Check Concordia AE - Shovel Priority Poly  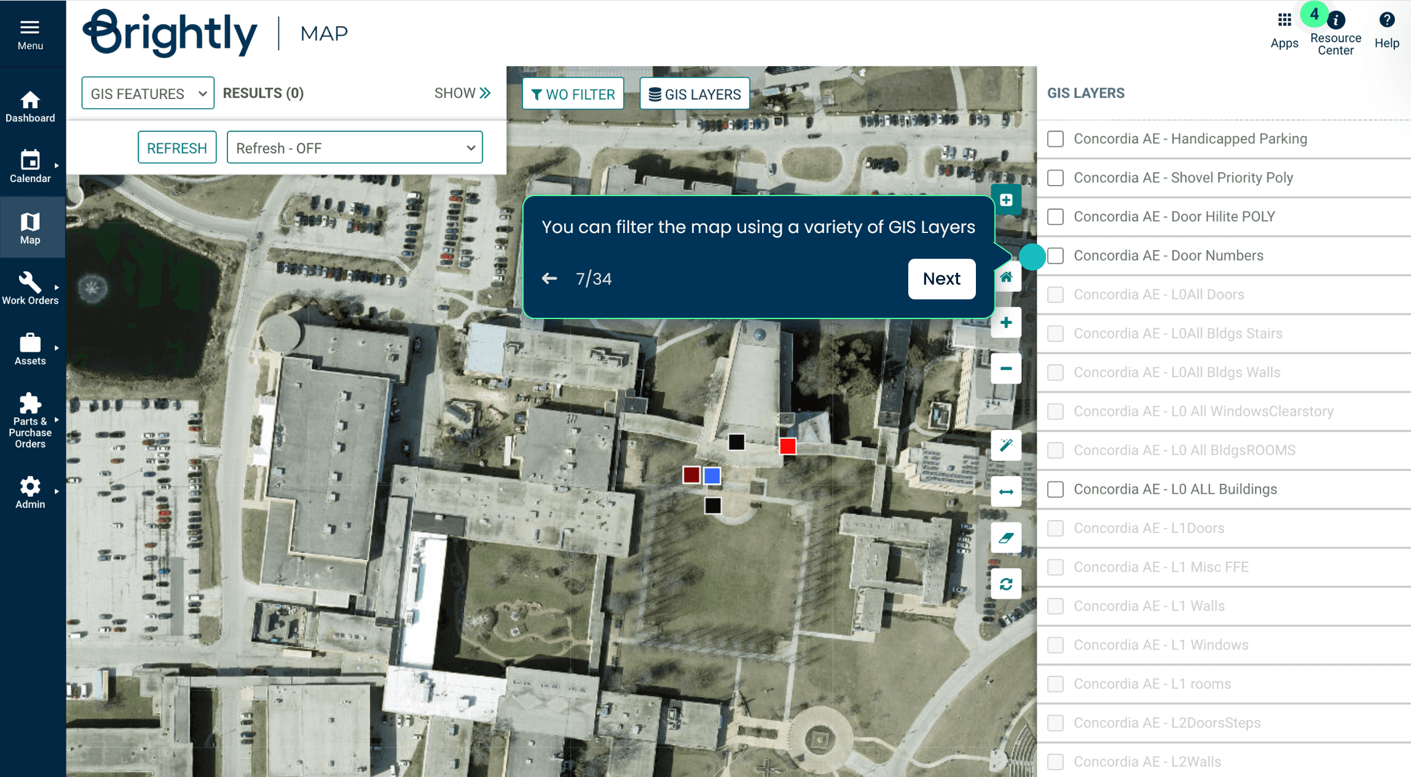tap(1055, 178)
